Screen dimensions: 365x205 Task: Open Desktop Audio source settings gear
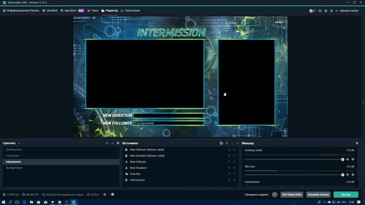353,159
